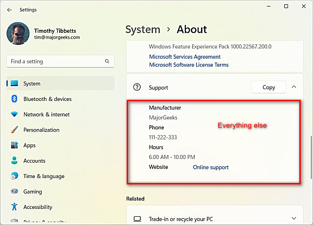Select Time & language globe icon
Viewport: 313px width, 225px height.
pyautogui.click(x=14, y=176)
